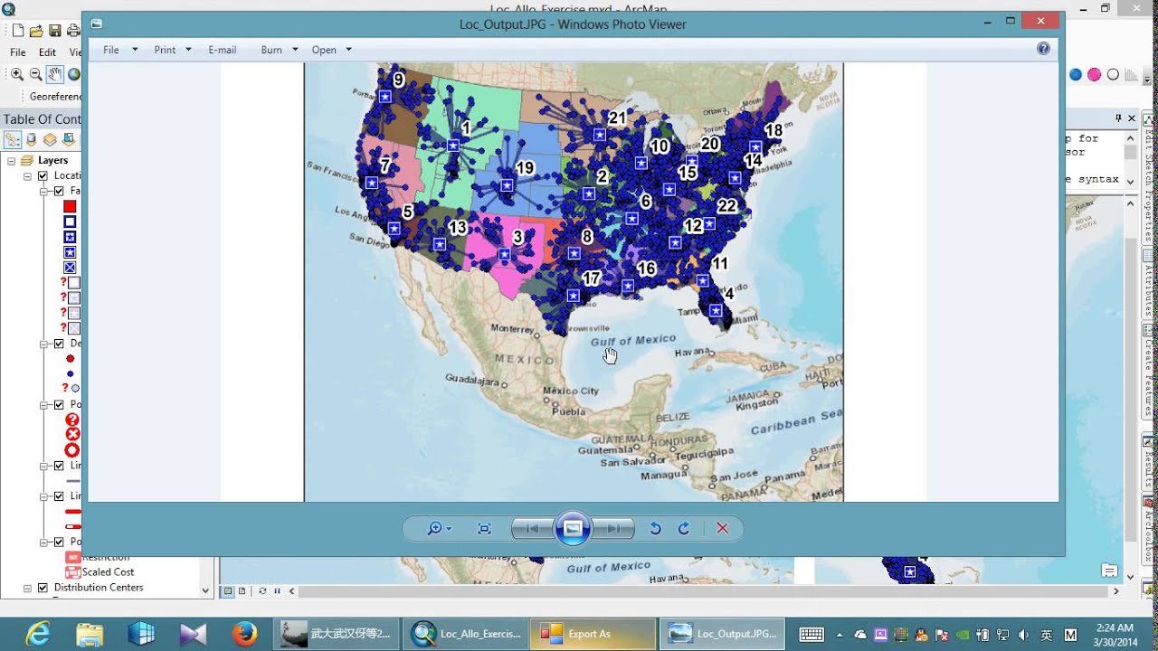Toggle the Demand Points sublayer checkbox
Screen dimensions: 1158x651
[59, 344]
